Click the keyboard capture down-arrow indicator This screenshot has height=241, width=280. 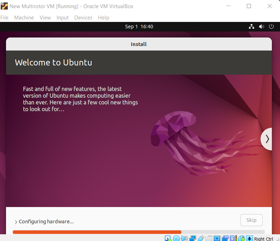point(250,238)
